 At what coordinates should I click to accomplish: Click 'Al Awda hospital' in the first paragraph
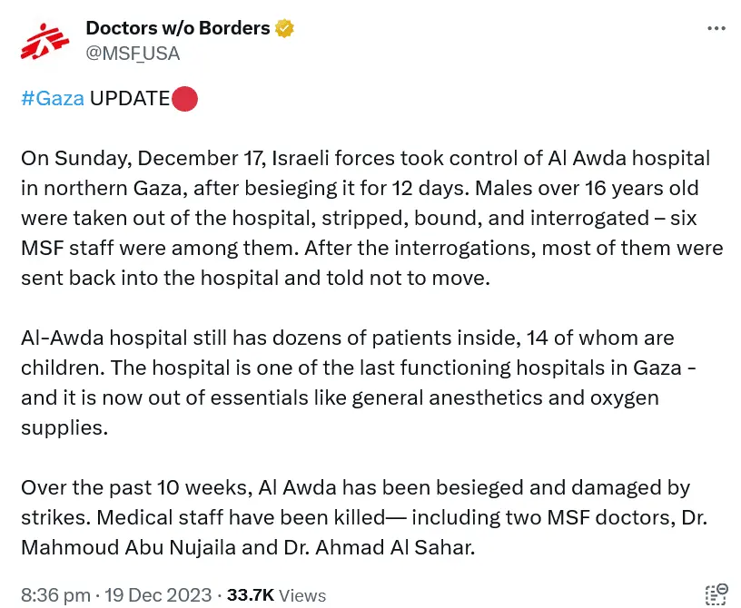tap(629, 158)
